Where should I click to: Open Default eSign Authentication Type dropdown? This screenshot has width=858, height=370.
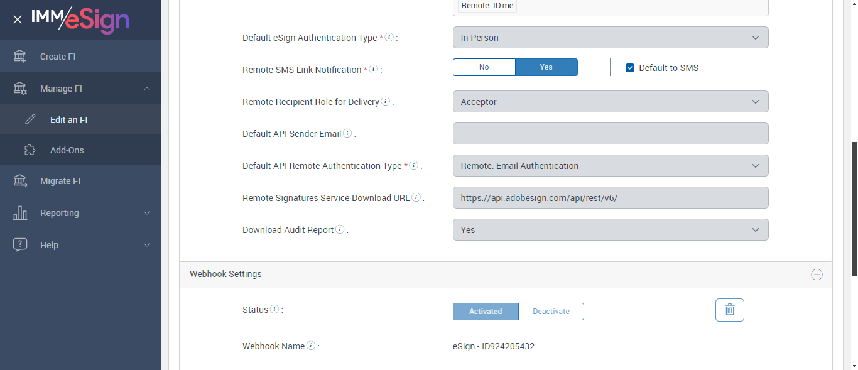pos(610,38)
